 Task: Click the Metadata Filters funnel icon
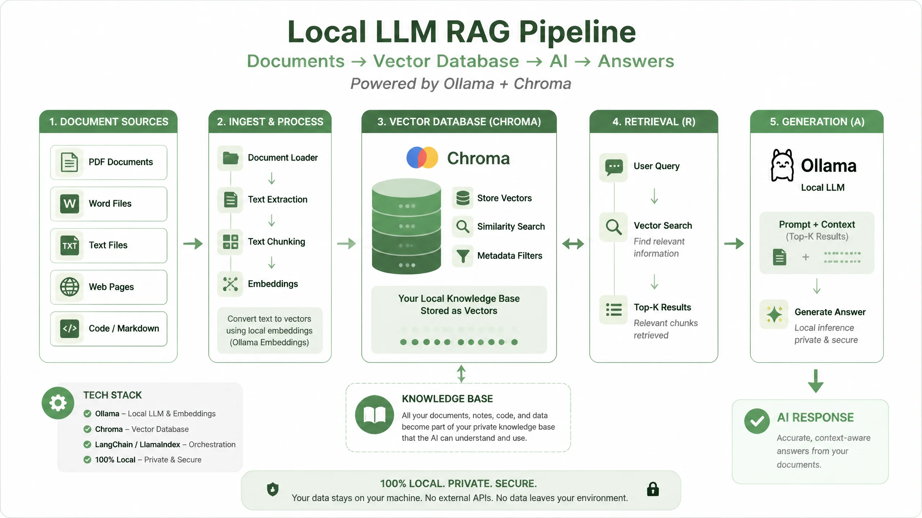coord(463,256)
